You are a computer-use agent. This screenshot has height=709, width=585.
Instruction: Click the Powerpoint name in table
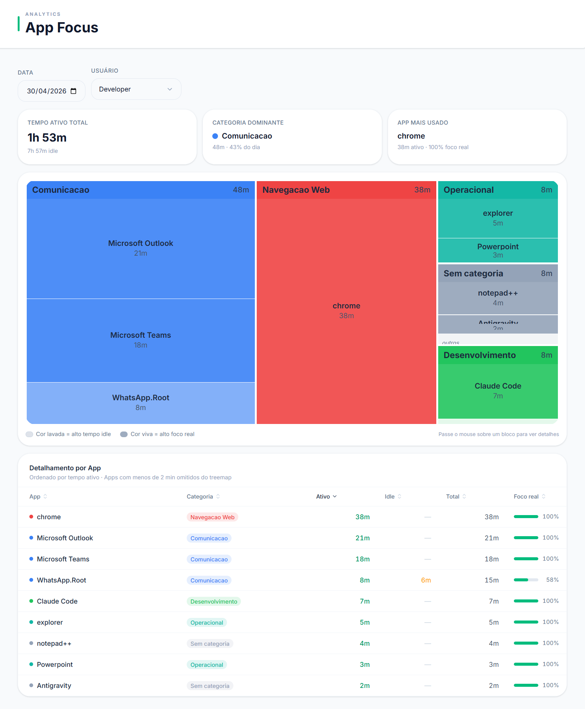point(55,665)
